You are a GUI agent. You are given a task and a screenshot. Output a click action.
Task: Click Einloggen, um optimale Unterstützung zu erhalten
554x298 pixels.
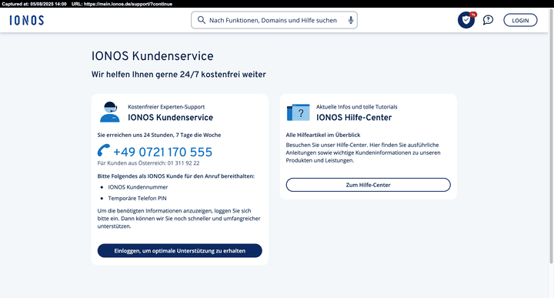[x=180, y=250]
